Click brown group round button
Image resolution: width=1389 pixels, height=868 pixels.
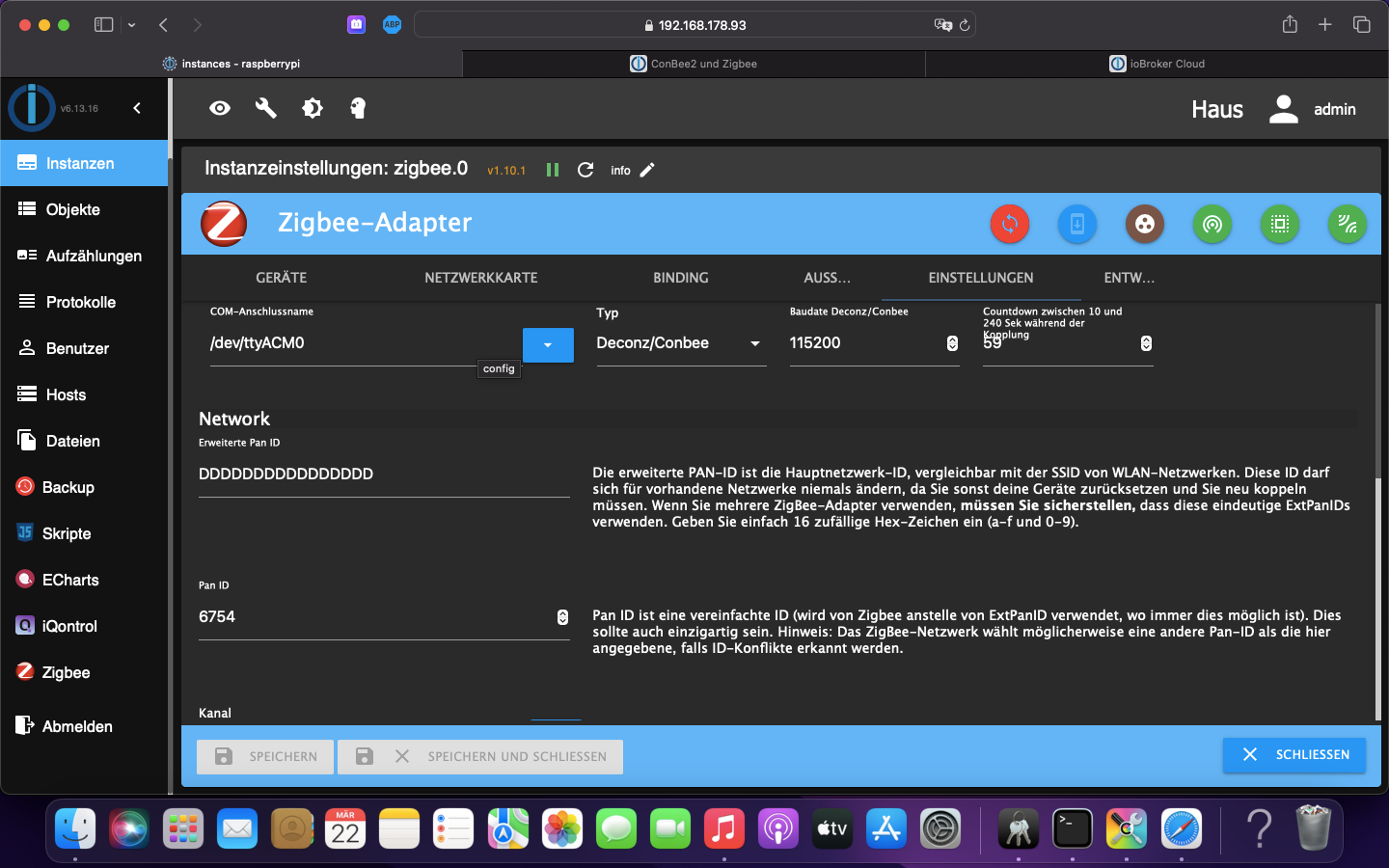[1145, 224]
